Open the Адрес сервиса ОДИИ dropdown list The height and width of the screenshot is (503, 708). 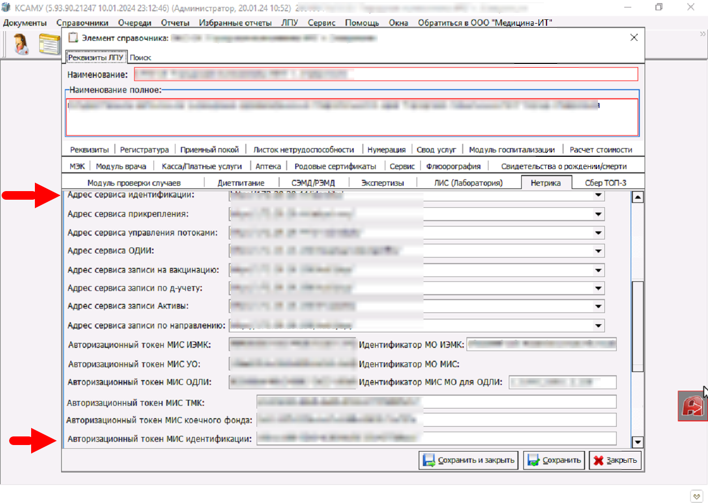(598, 251)
